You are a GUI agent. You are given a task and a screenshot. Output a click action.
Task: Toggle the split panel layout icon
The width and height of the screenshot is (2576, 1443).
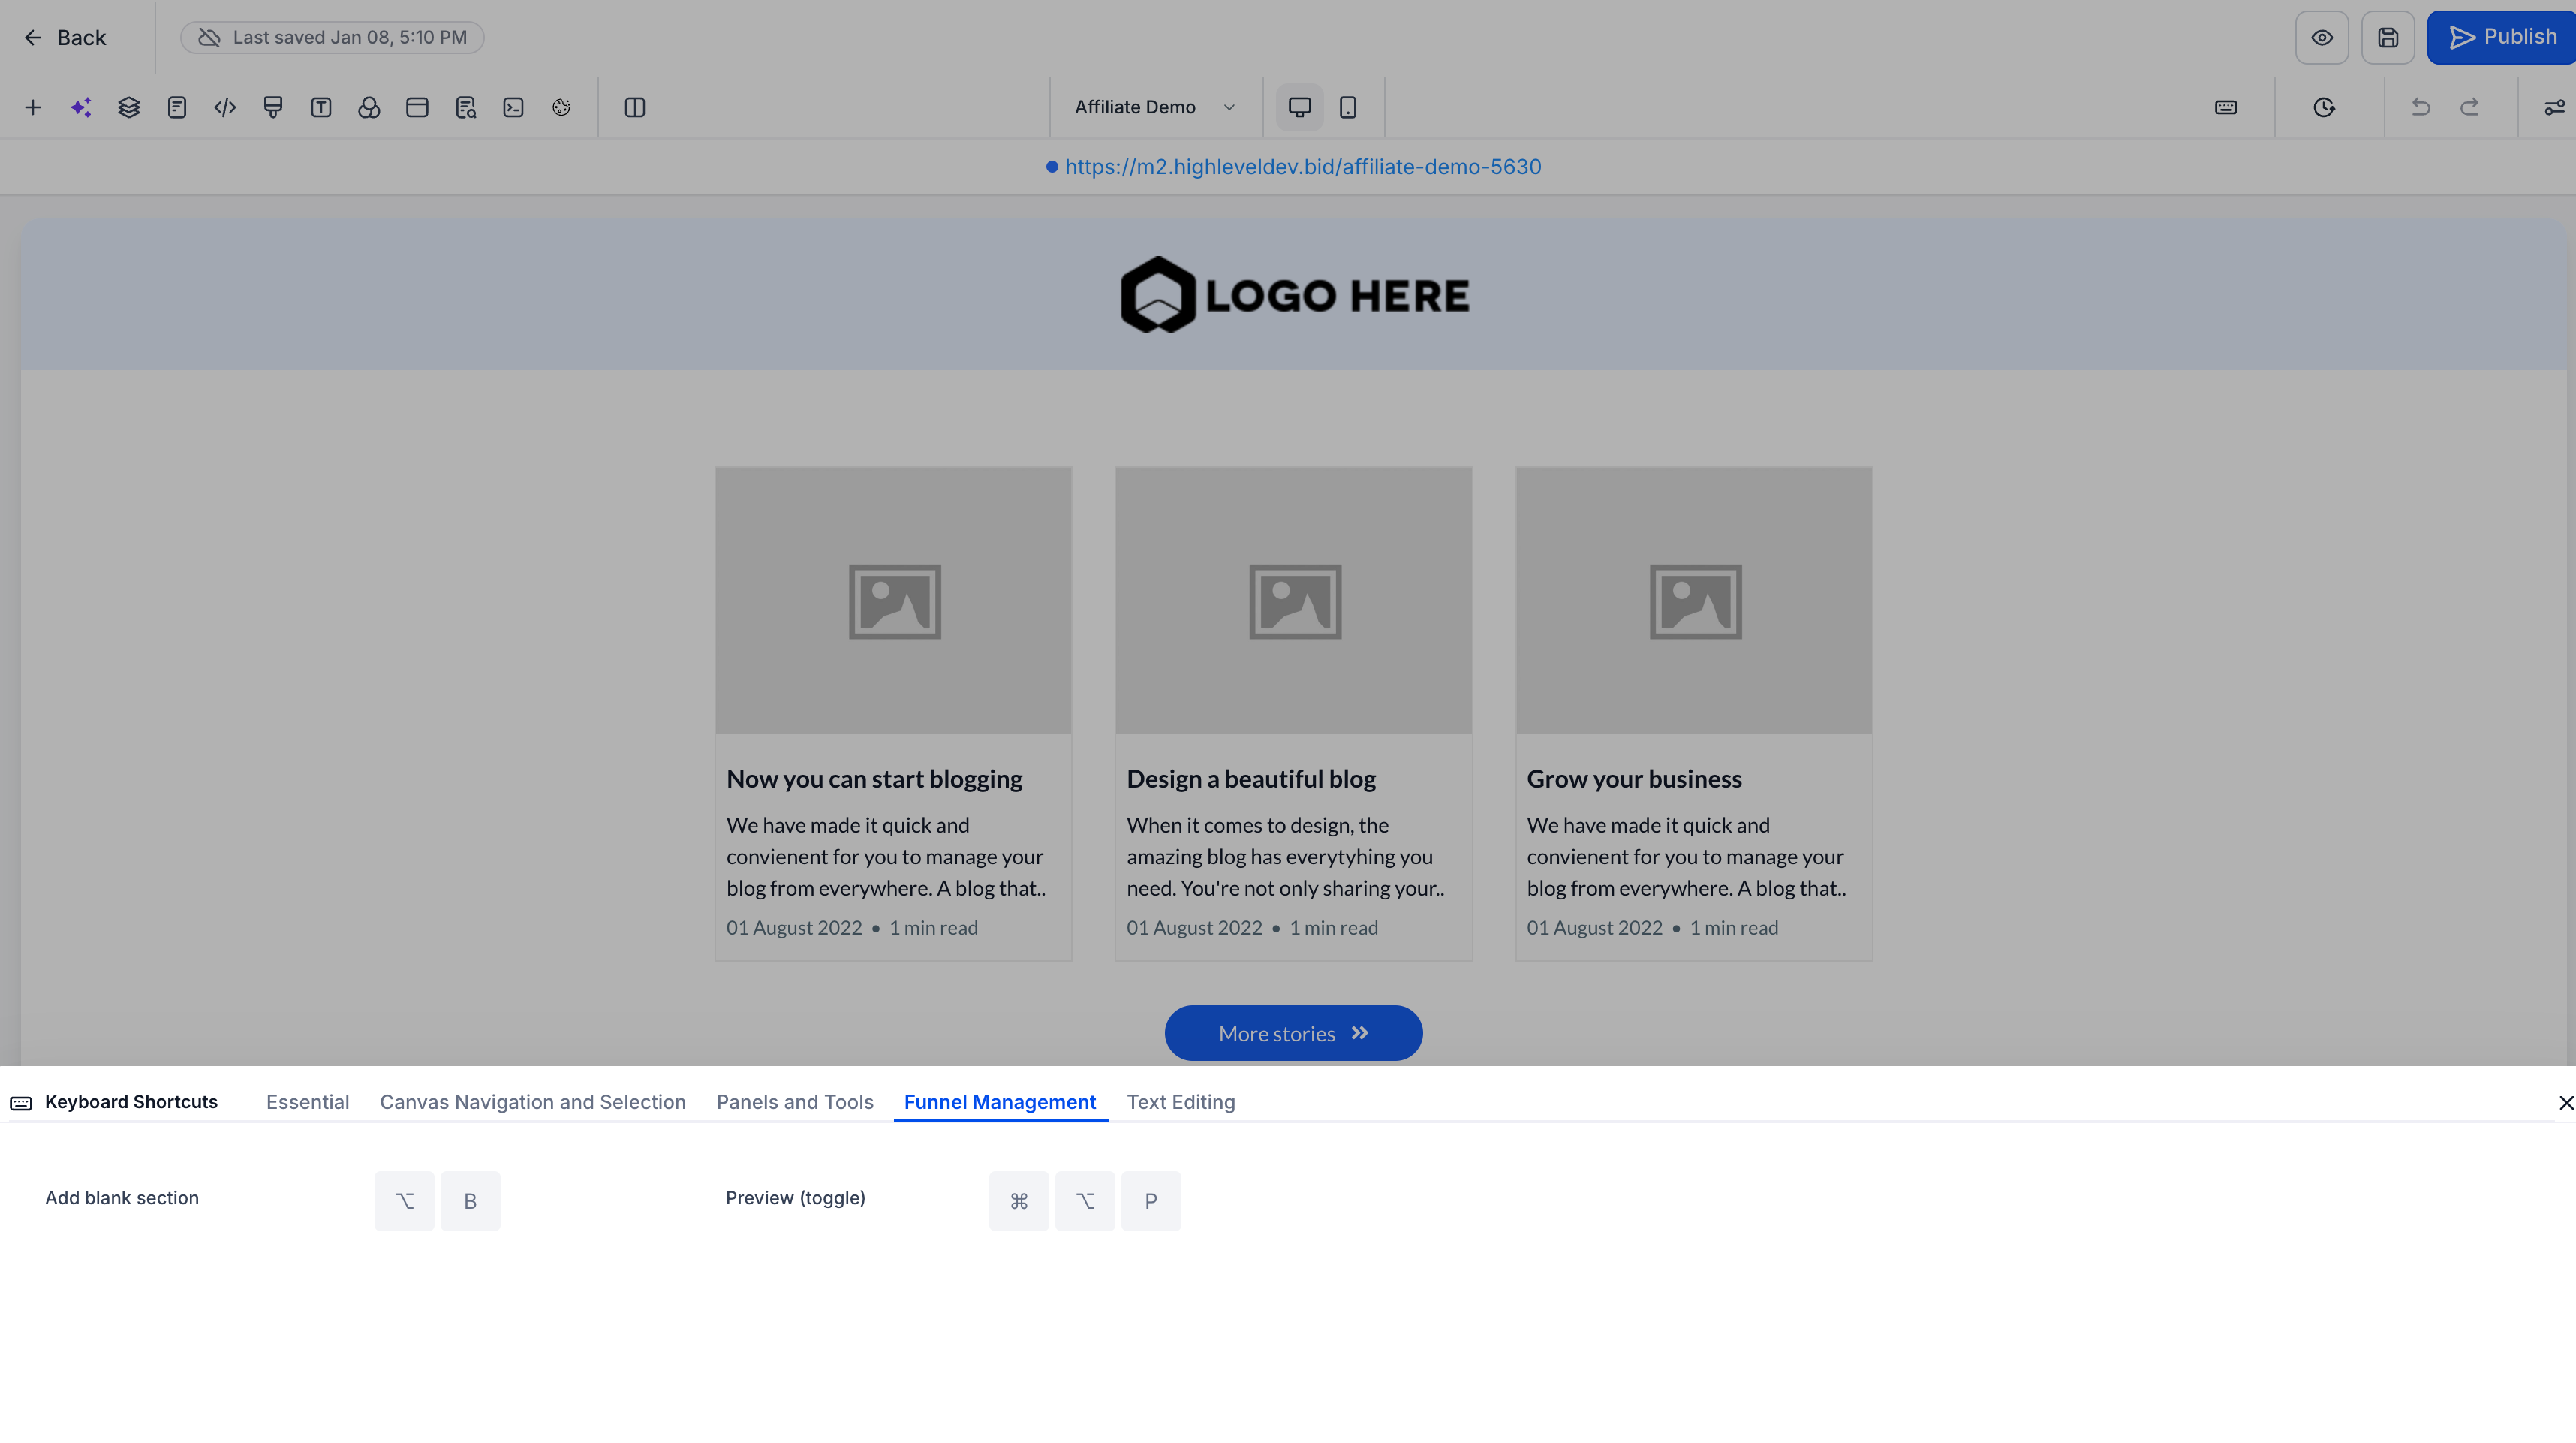pos(635,107)
